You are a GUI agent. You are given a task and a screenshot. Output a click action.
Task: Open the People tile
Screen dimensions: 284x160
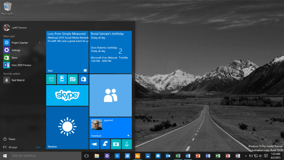(110, 95)
